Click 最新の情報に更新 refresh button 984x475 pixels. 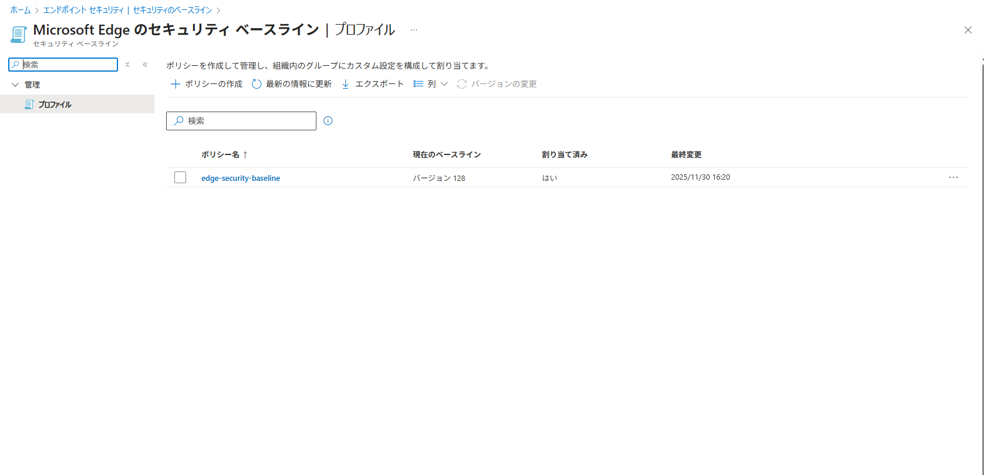click(292, 84)
